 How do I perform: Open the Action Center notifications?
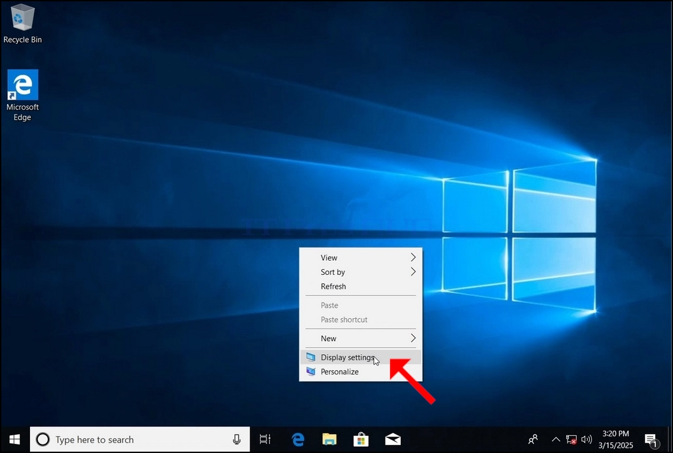651,440
